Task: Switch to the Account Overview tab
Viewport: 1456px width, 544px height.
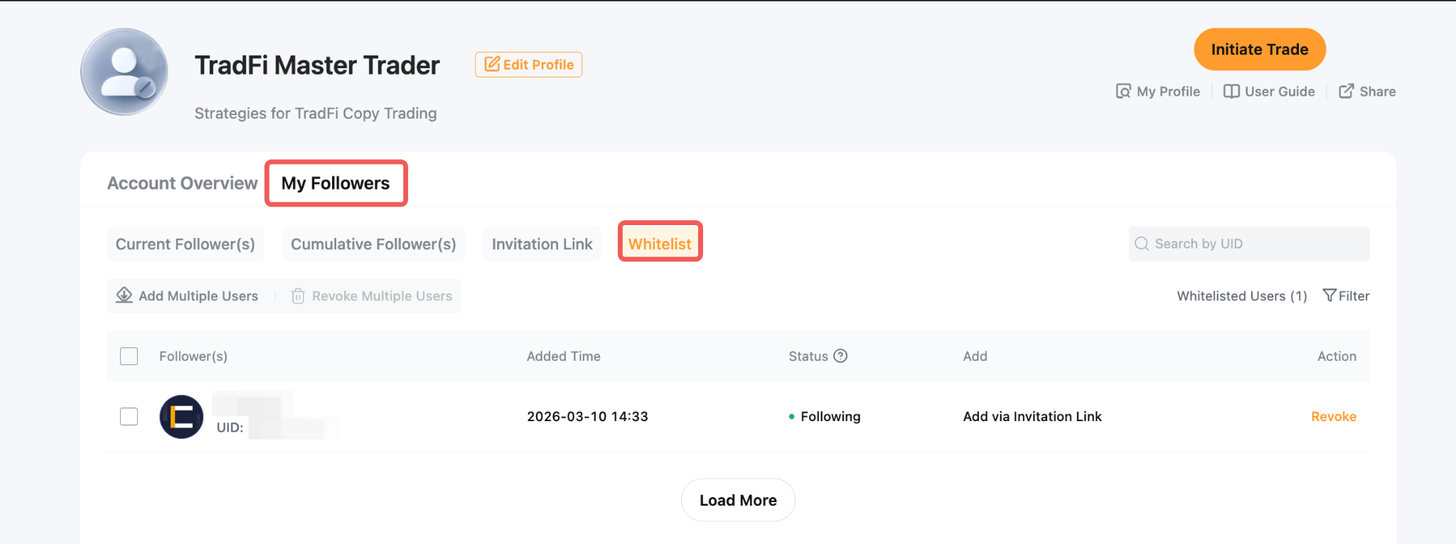Action: [182, 183]
